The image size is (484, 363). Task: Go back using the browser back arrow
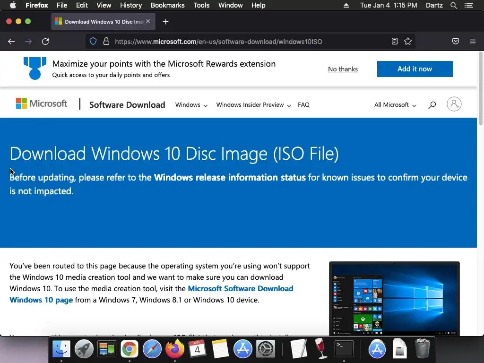[11, 42]
